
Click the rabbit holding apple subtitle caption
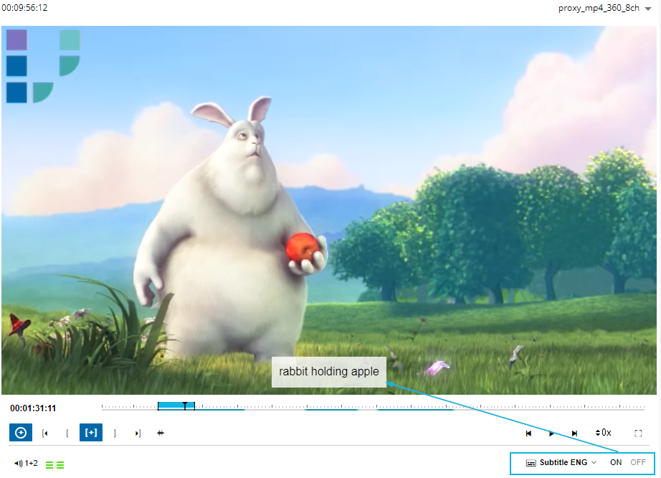[329, 372]
